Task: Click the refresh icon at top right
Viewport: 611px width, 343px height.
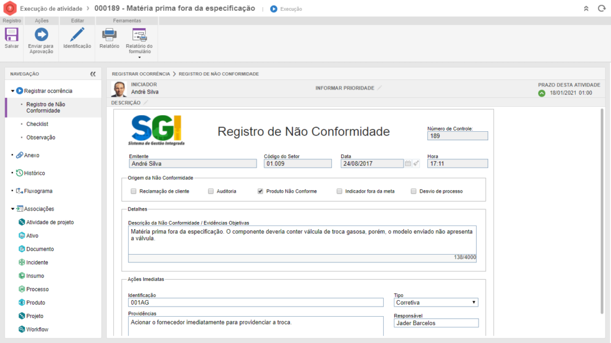Action: click(601, 9)
